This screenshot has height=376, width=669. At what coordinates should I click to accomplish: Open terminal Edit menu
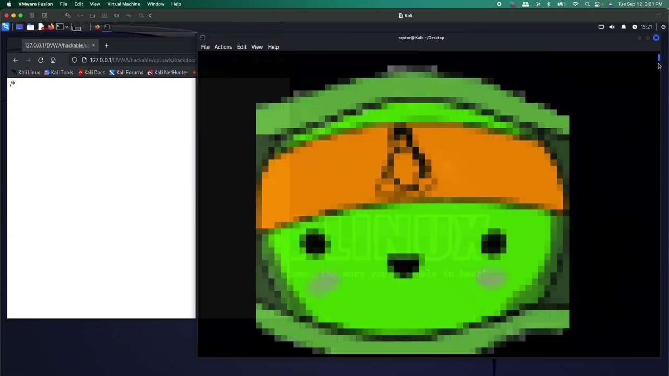coord(241,47)
